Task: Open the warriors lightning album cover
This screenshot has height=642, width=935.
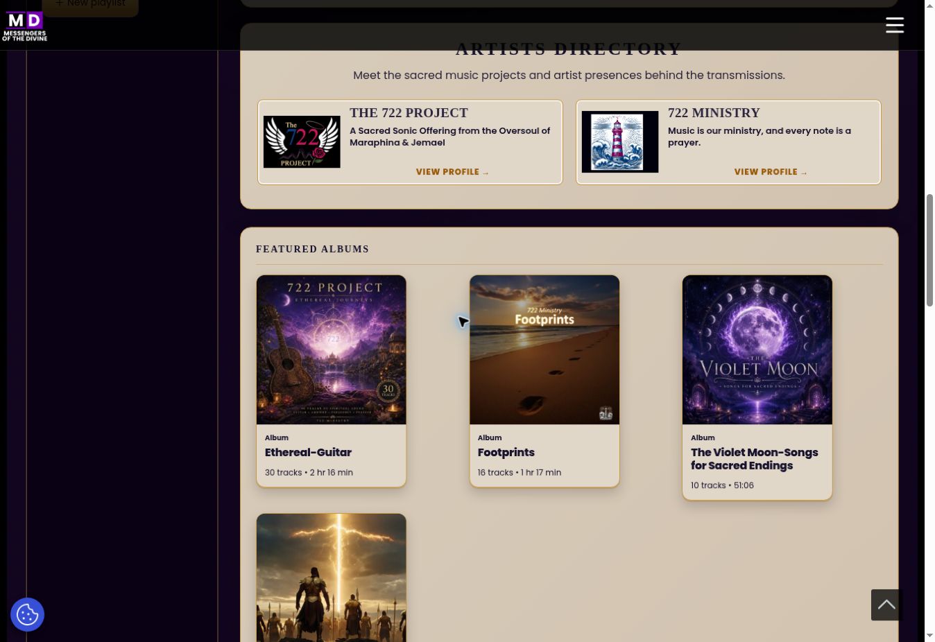Action: point(332,578)
